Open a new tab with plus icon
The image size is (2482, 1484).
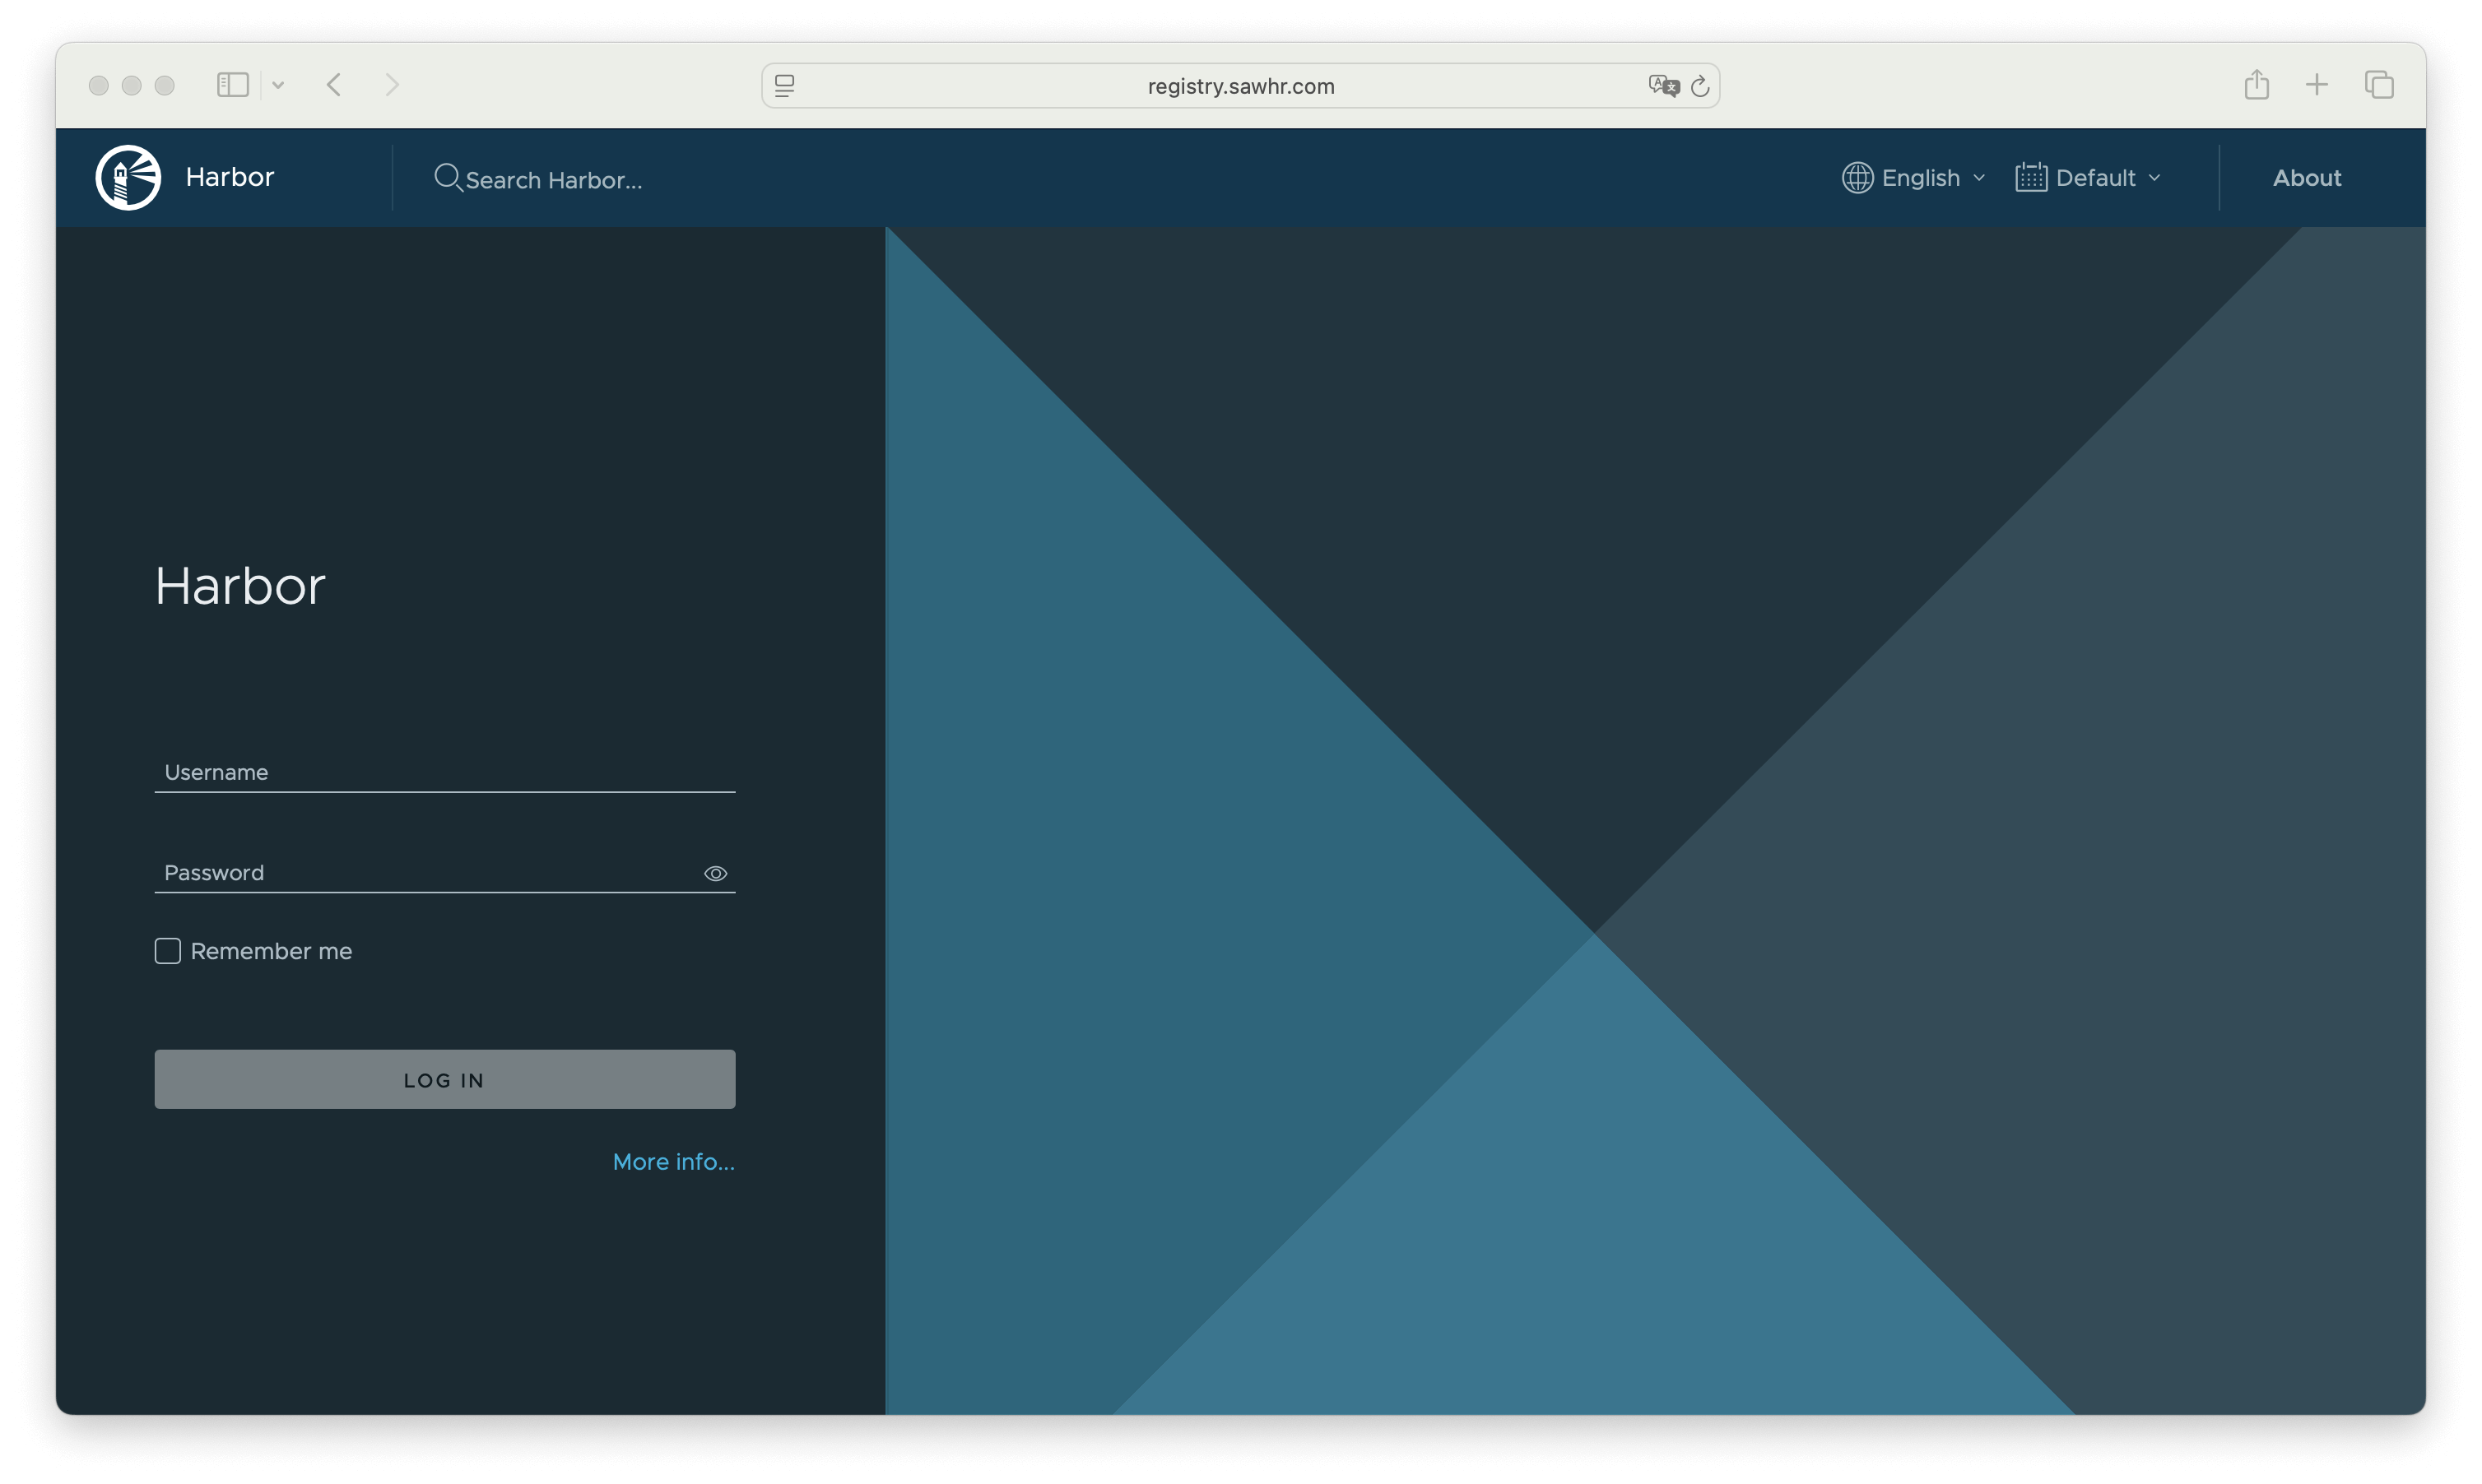tap(2317, 85)
